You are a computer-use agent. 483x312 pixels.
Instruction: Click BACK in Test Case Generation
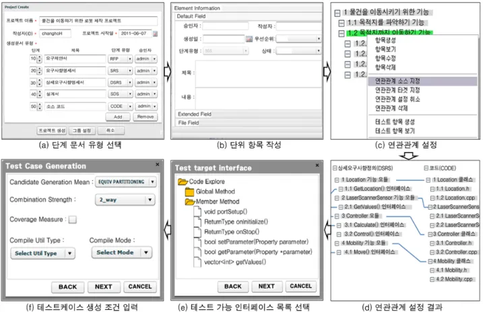(x=68, y=287)
